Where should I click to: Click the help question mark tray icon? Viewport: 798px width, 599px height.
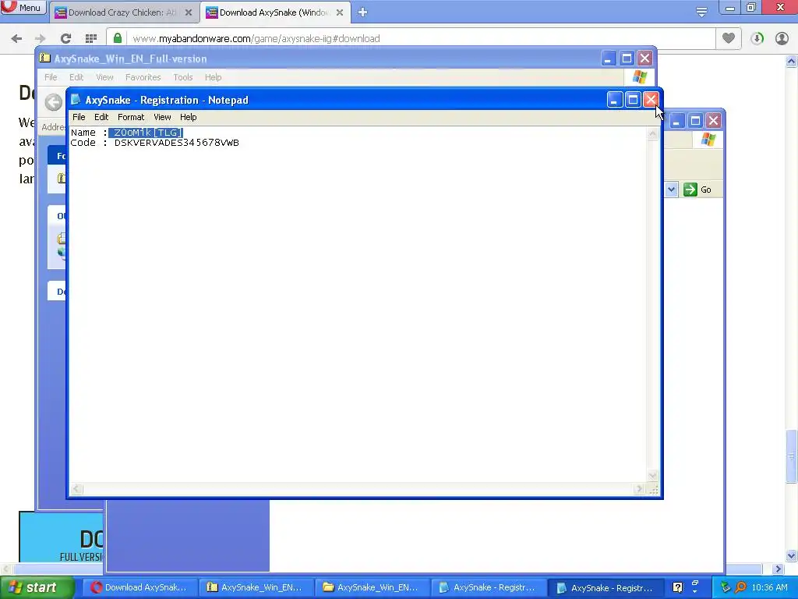677,588
